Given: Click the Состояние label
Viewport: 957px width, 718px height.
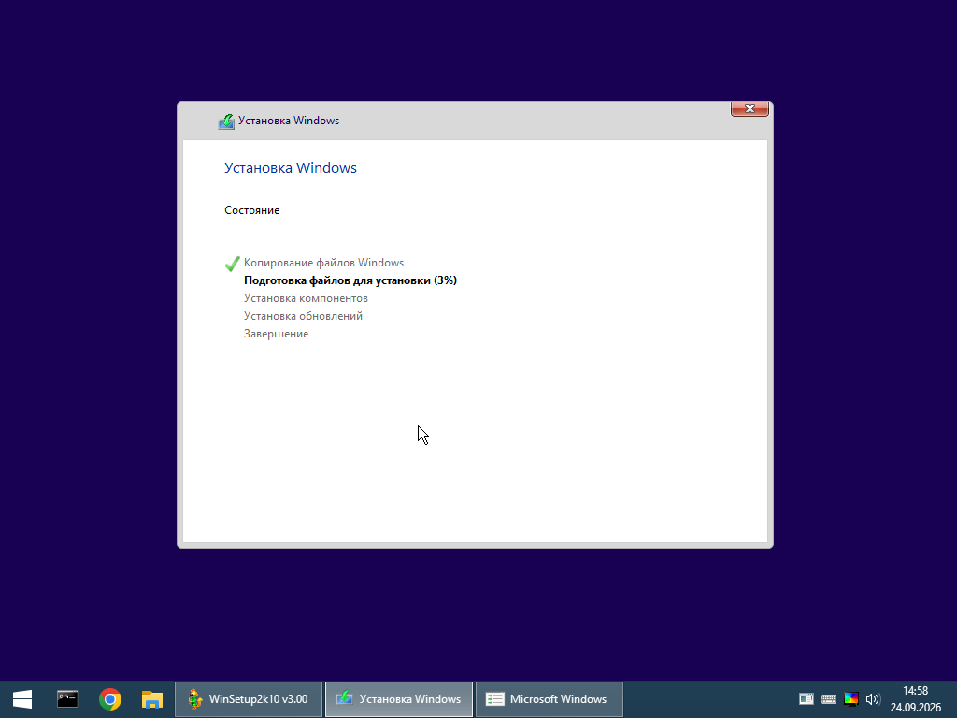Looking at the screenshot, I should point(252,210).
